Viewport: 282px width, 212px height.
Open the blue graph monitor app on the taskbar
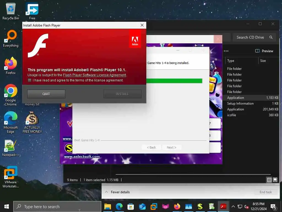tap(188, 206)
